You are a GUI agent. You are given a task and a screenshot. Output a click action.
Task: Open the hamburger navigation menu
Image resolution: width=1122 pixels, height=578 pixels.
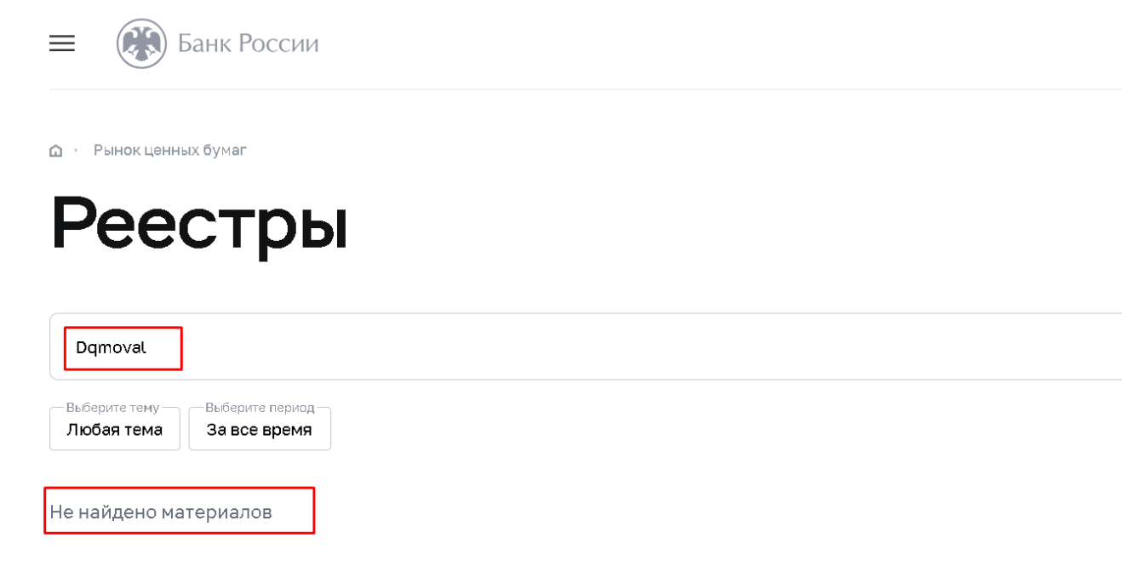coord(62,44)
